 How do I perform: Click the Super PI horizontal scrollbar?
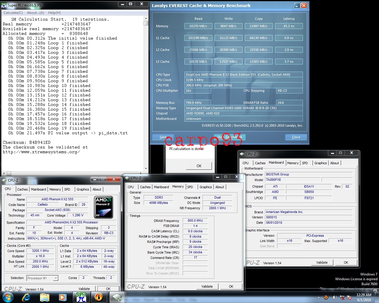click(x=73, y=174)
